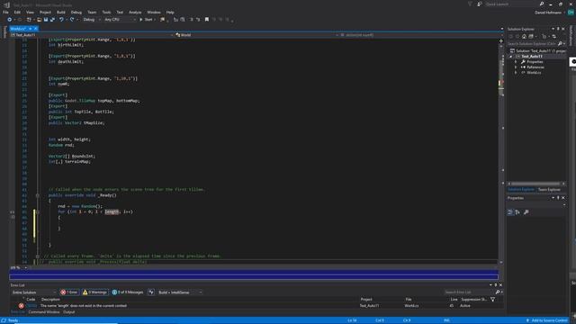Click the Navigate Backward toolbar icon
The width and height of the screenshot is (576, 324).
(10, 20)
